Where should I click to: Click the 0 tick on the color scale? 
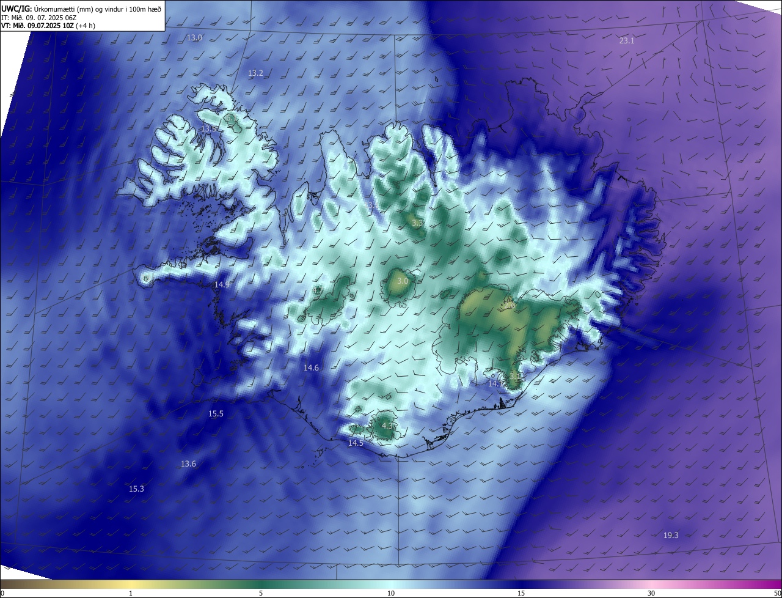(2, 593)
